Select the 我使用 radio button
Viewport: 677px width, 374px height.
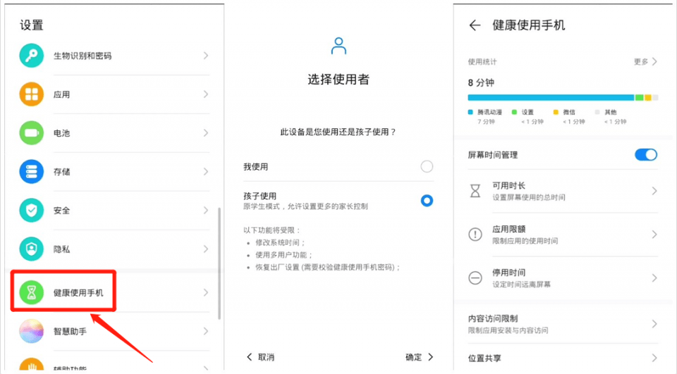click(427, 166)
